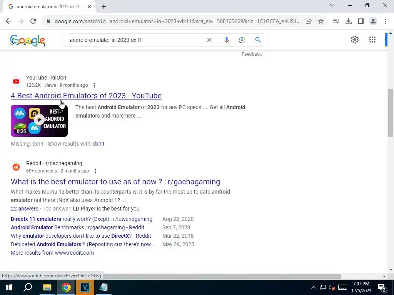Open the clock showing 7:07 PM
Screen dimensions: 394x295
361,287
